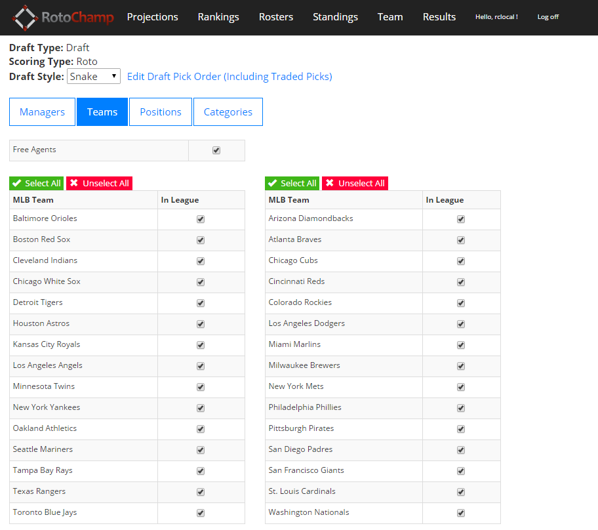Click the Free Agents label
Viewport: 598px width, 530px height.
(x=34, y=150)
